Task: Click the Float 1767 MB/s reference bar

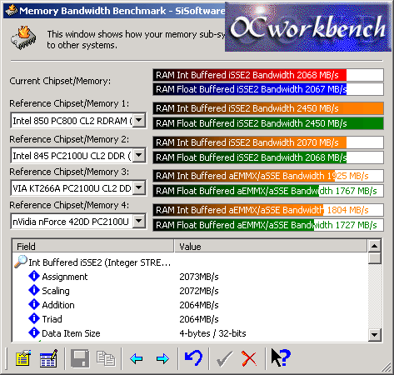Action: tap(268, 191)
